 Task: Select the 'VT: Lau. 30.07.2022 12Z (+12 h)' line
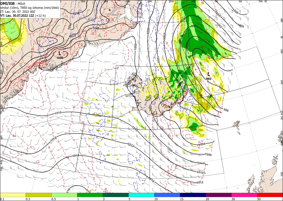click(x=23, y=16)
